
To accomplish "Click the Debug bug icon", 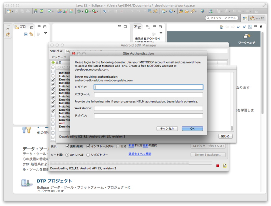I will [x=79, y=11].
